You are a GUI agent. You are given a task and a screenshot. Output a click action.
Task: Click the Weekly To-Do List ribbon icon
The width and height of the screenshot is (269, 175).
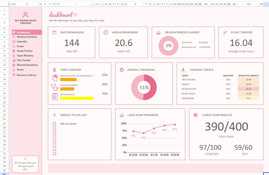point(54,115)
